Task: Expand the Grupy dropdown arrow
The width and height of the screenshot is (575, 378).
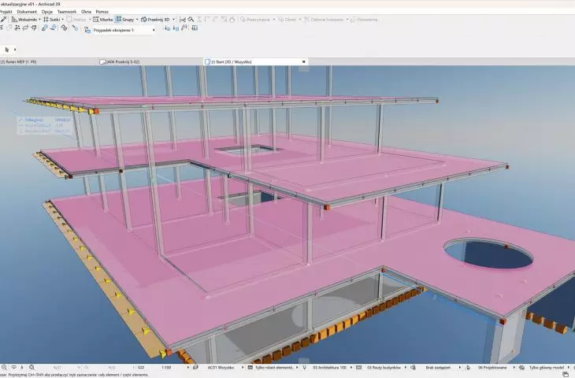Action: [137, 20]
